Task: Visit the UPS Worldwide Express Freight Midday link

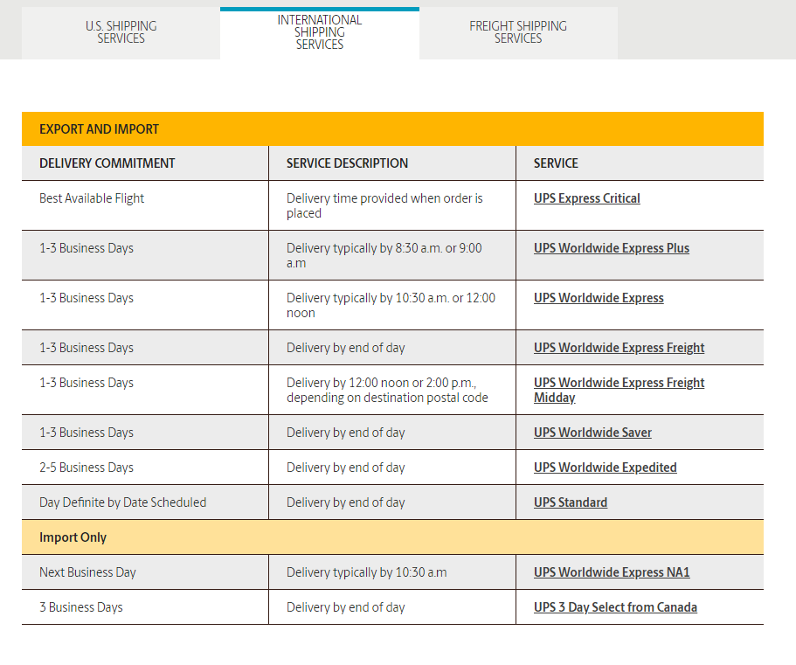Action: [x=619, y=390]
